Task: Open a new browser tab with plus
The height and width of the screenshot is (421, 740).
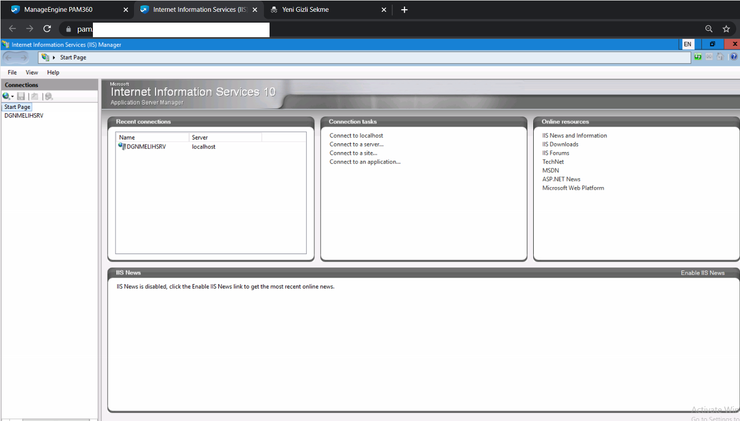Action: 404,10
